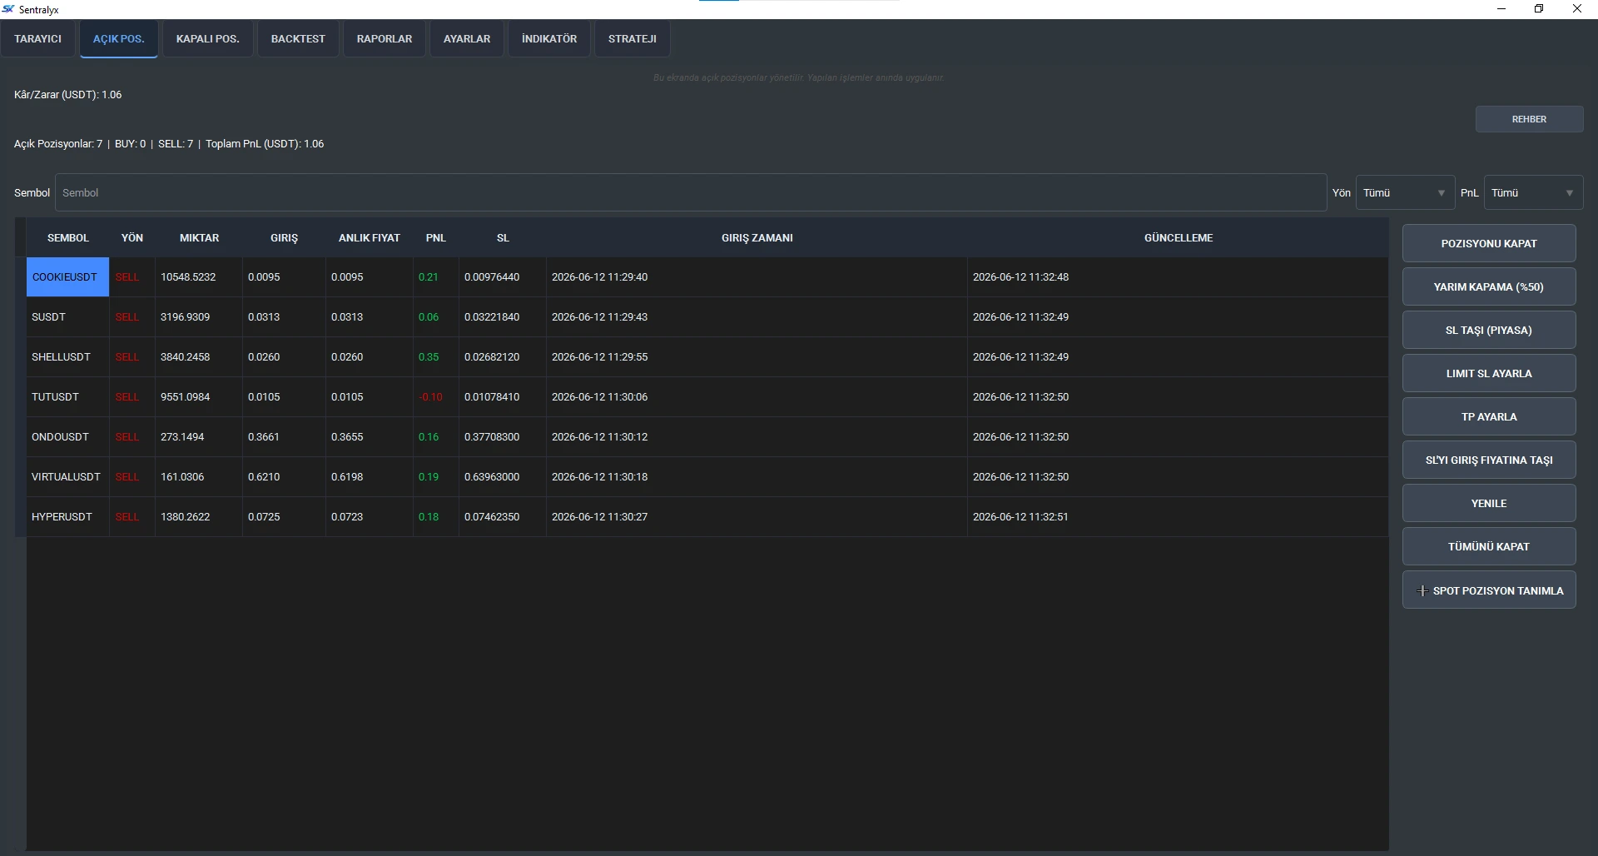Select the ONDOUSDT position row
Viewport: 1598px width, 856px height.
[707, 437]
